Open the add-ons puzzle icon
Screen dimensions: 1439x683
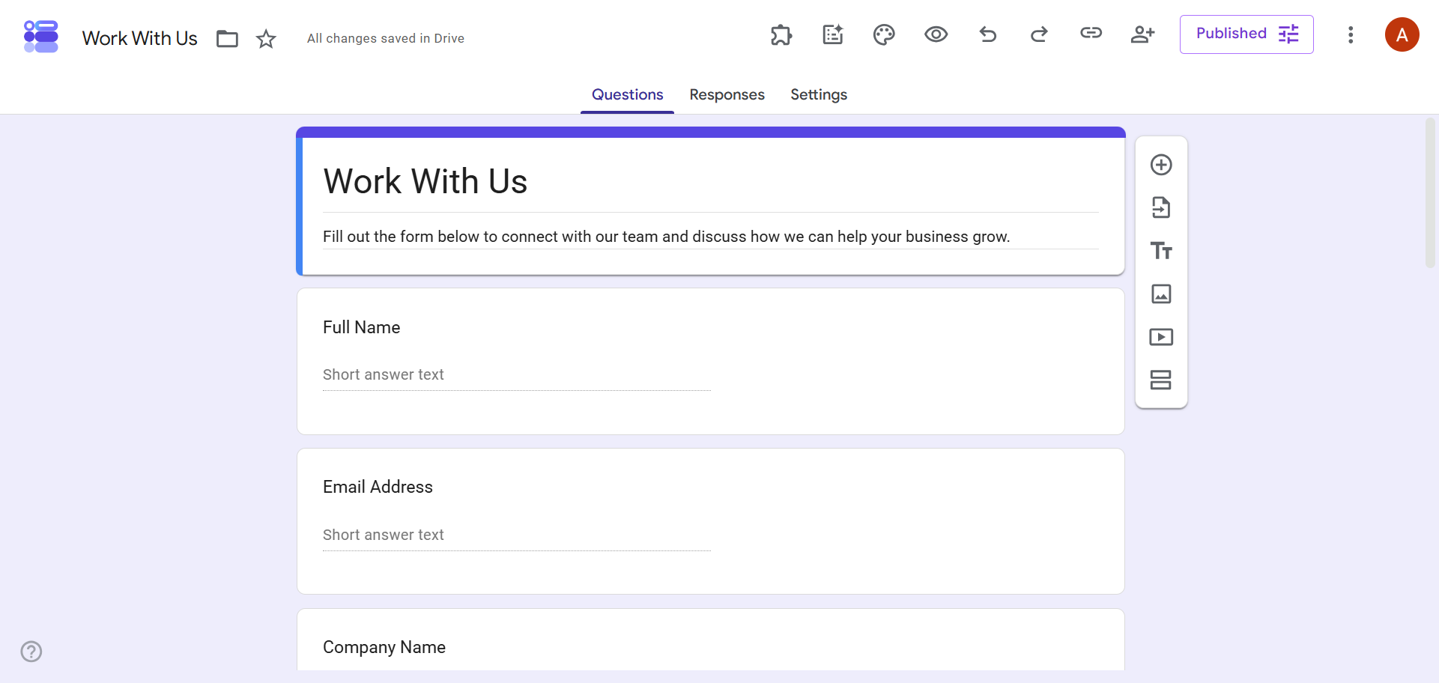click(x=781, y=34)
